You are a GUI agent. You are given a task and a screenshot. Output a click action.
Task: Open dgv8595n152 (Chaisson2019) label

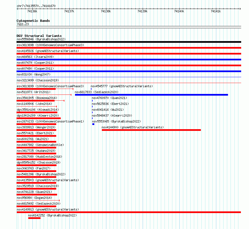pyautogui.click(x=39, y=162)
